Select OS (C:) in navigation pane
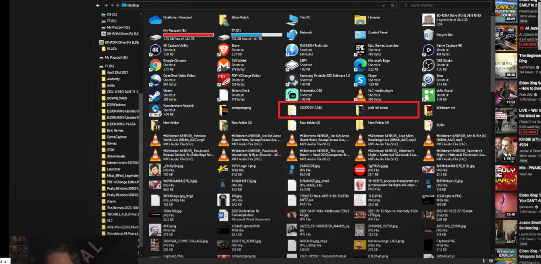 click(109, 14)
